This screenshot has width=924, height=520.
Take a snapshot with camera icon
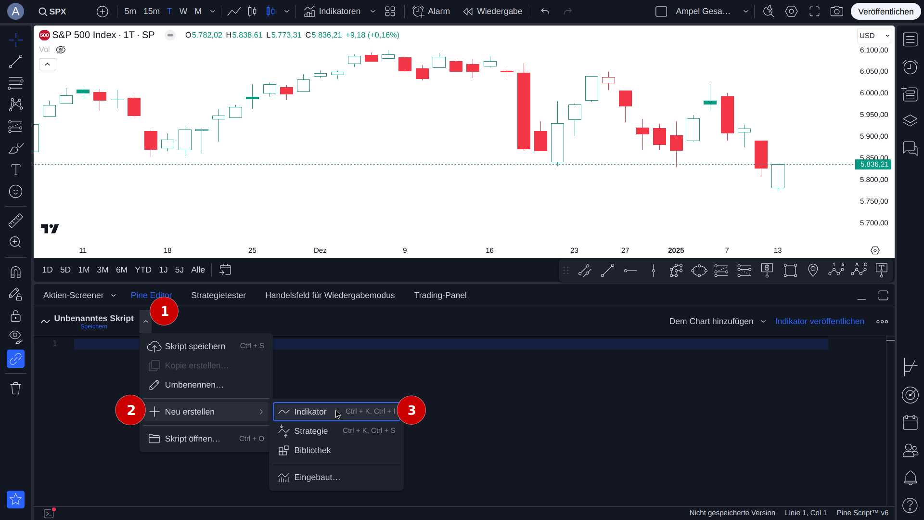(837, 12)
